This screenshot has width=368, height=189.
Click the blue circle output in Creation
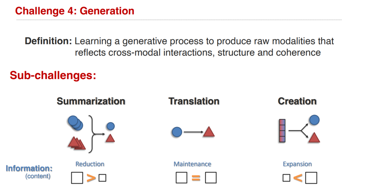point(314,120)
